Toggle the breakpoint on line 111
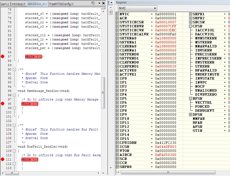Viewport: 230px width, 176px height. 2,159
